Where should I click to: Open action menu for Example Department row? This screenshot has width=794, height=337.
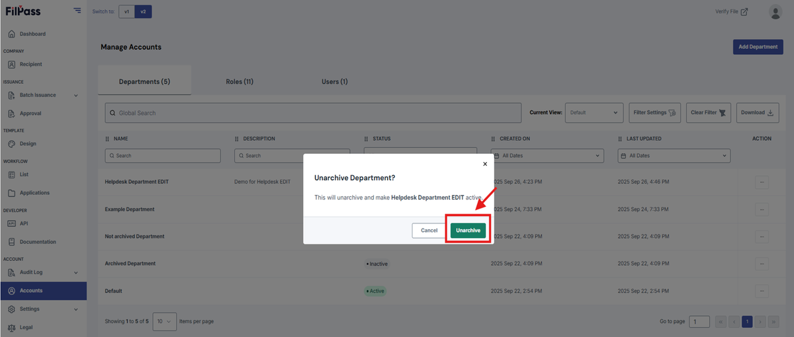(762, 209)
